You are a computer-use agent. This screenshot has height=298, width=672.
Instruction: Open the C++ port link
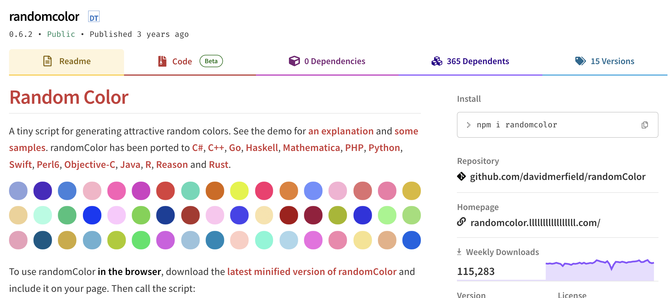click(216, 148)
